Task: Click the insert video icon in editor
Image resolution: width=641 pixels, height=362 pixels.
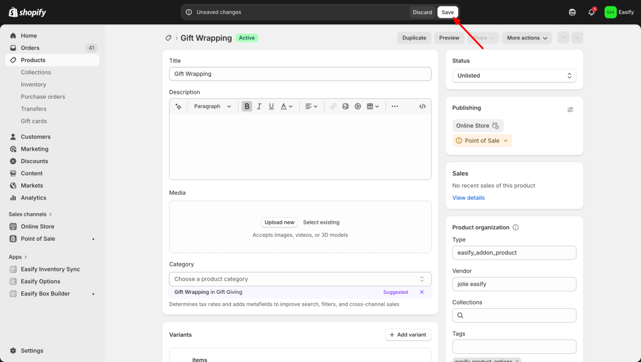Action: click(357, 106)
